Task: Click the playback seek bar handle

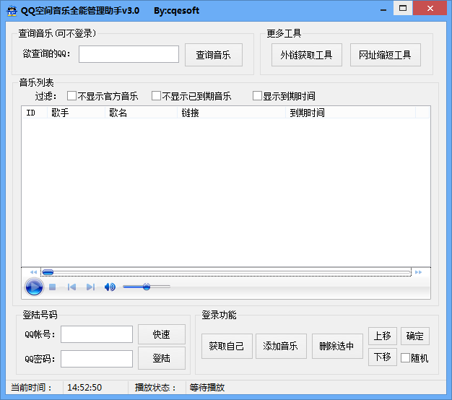Action: (x=48, y=272)
